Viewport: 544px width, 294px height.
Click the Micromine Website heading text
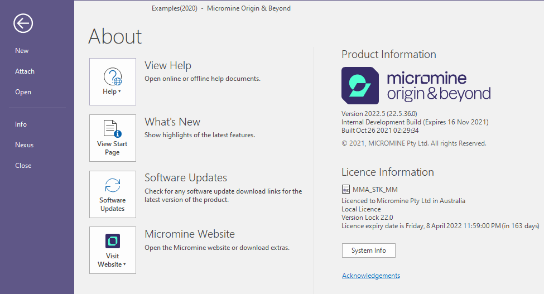[190, 234]
